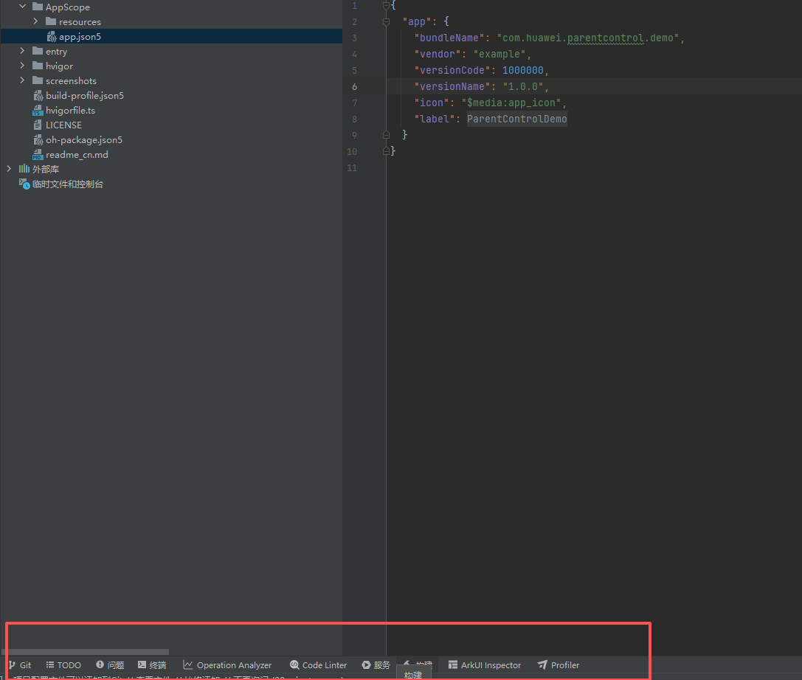Click the project panel horizontal scrollbar
Image resolution: width=802 pixels, height=680 pixels.
pos(85,652)
